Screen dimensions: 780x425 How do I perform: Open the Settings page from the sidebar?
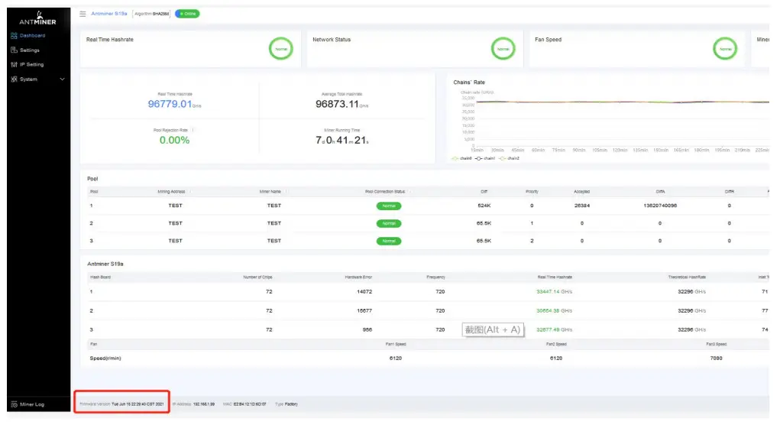25,50
